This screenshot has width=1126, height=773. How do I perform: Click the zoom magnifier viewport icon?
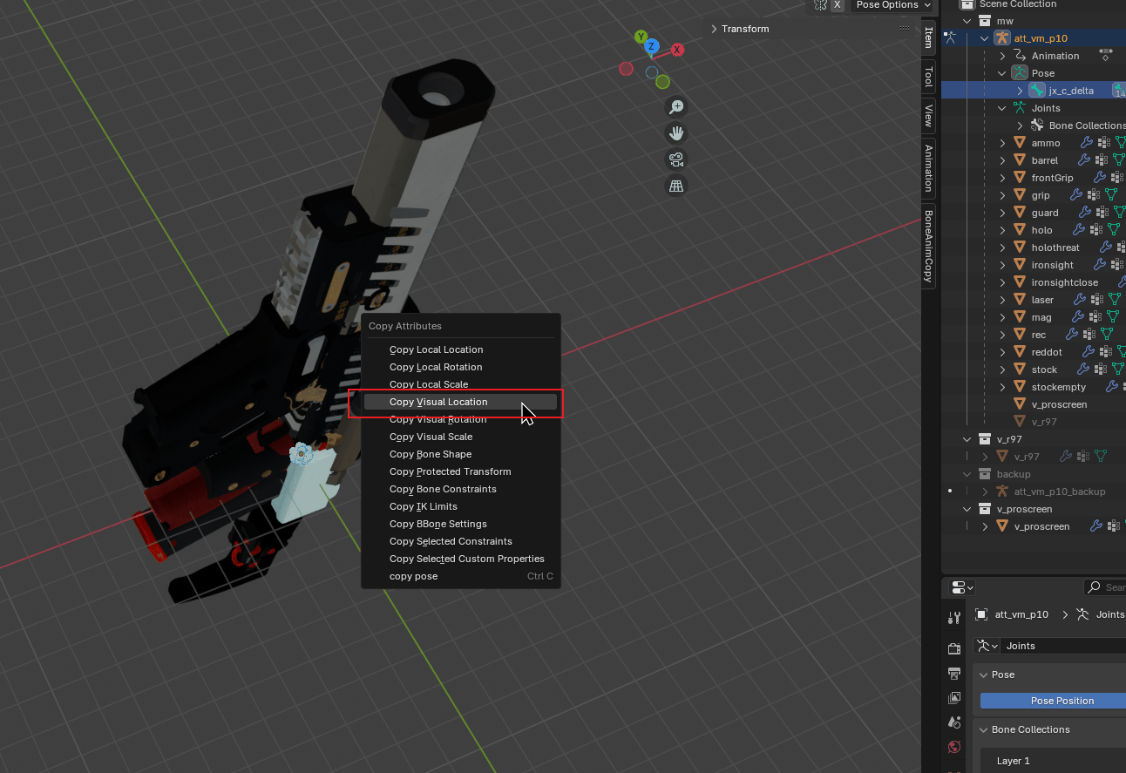[x=675, y=107]
